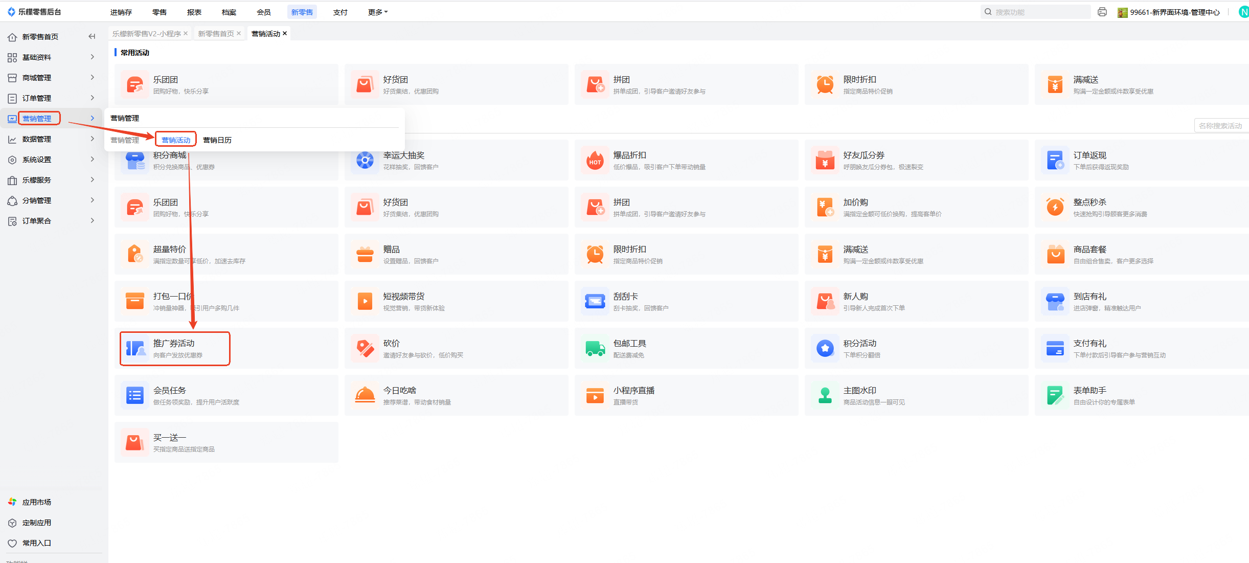Open the 包邮工具 delivery truck icon
This screenshot has height=563, width=1249.
(595, 349)
